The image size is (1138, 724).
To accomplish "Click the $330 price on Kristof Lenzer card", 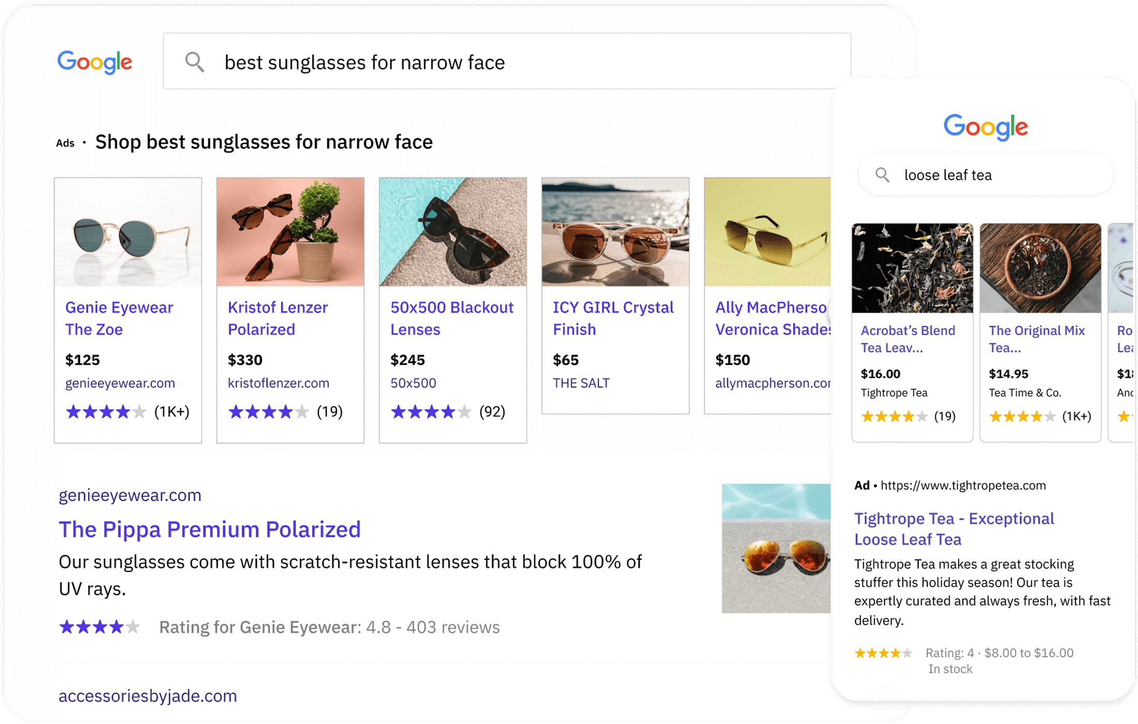I will (x=245, y=360).
